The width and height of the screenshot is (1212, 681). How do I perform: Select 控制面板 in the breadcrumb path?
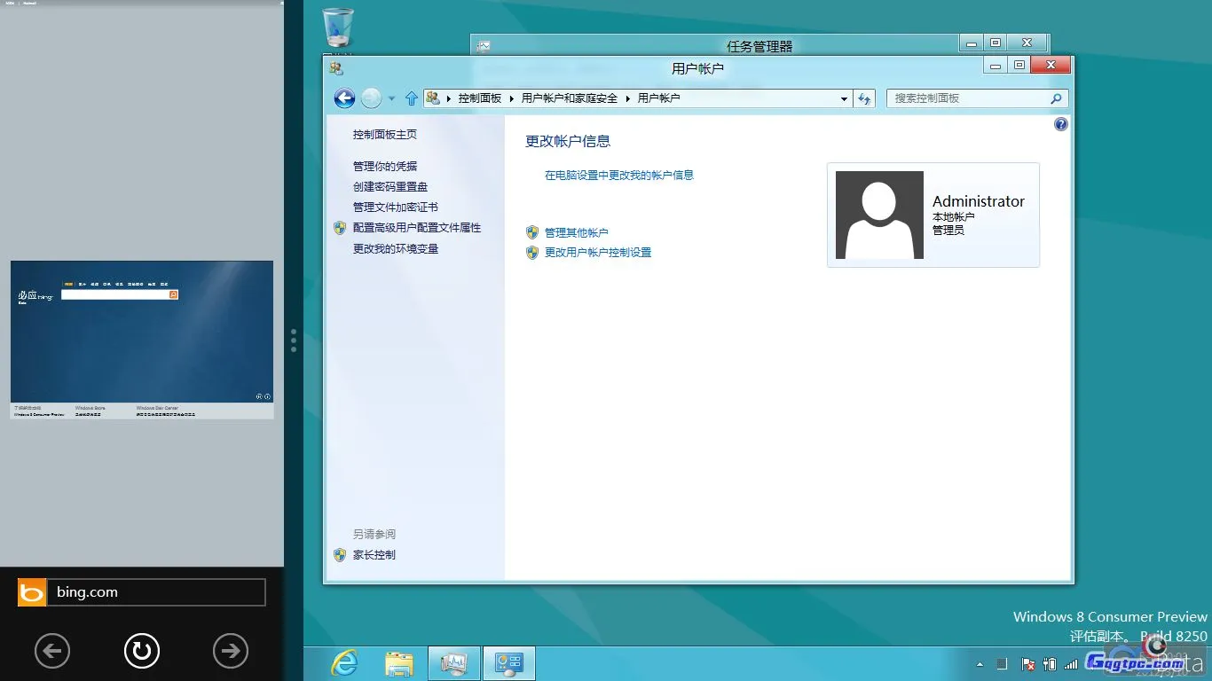point(480,98)
